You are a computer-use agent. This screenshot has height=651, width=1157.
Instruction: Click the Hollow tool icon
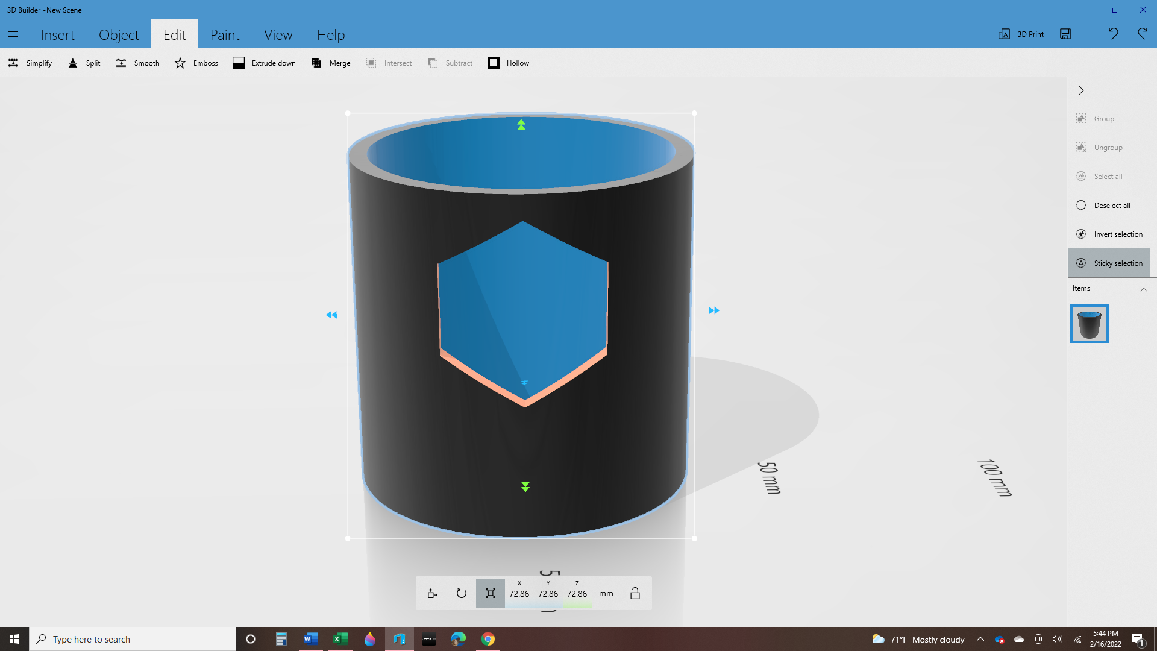coord(494,63)
